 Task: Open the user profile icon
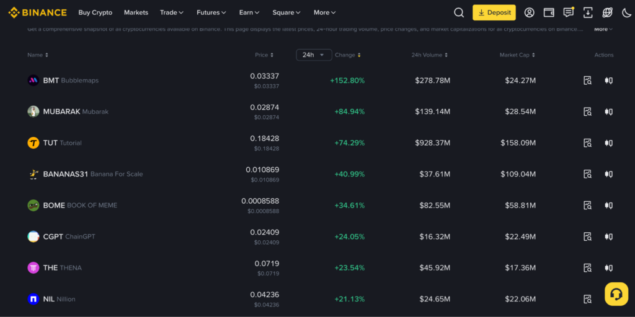click(530, 12)
